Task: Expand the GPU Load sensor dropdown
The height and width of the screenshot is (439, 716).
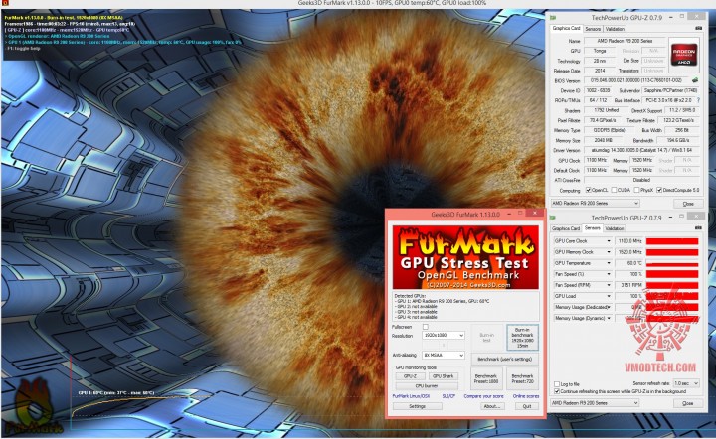Action: 609,296
